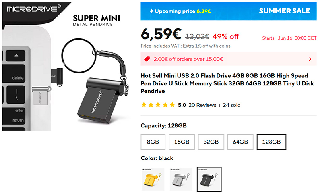Select the black color swatch
Viewport: 318px width, 194px height.
(x=209, y=179)
